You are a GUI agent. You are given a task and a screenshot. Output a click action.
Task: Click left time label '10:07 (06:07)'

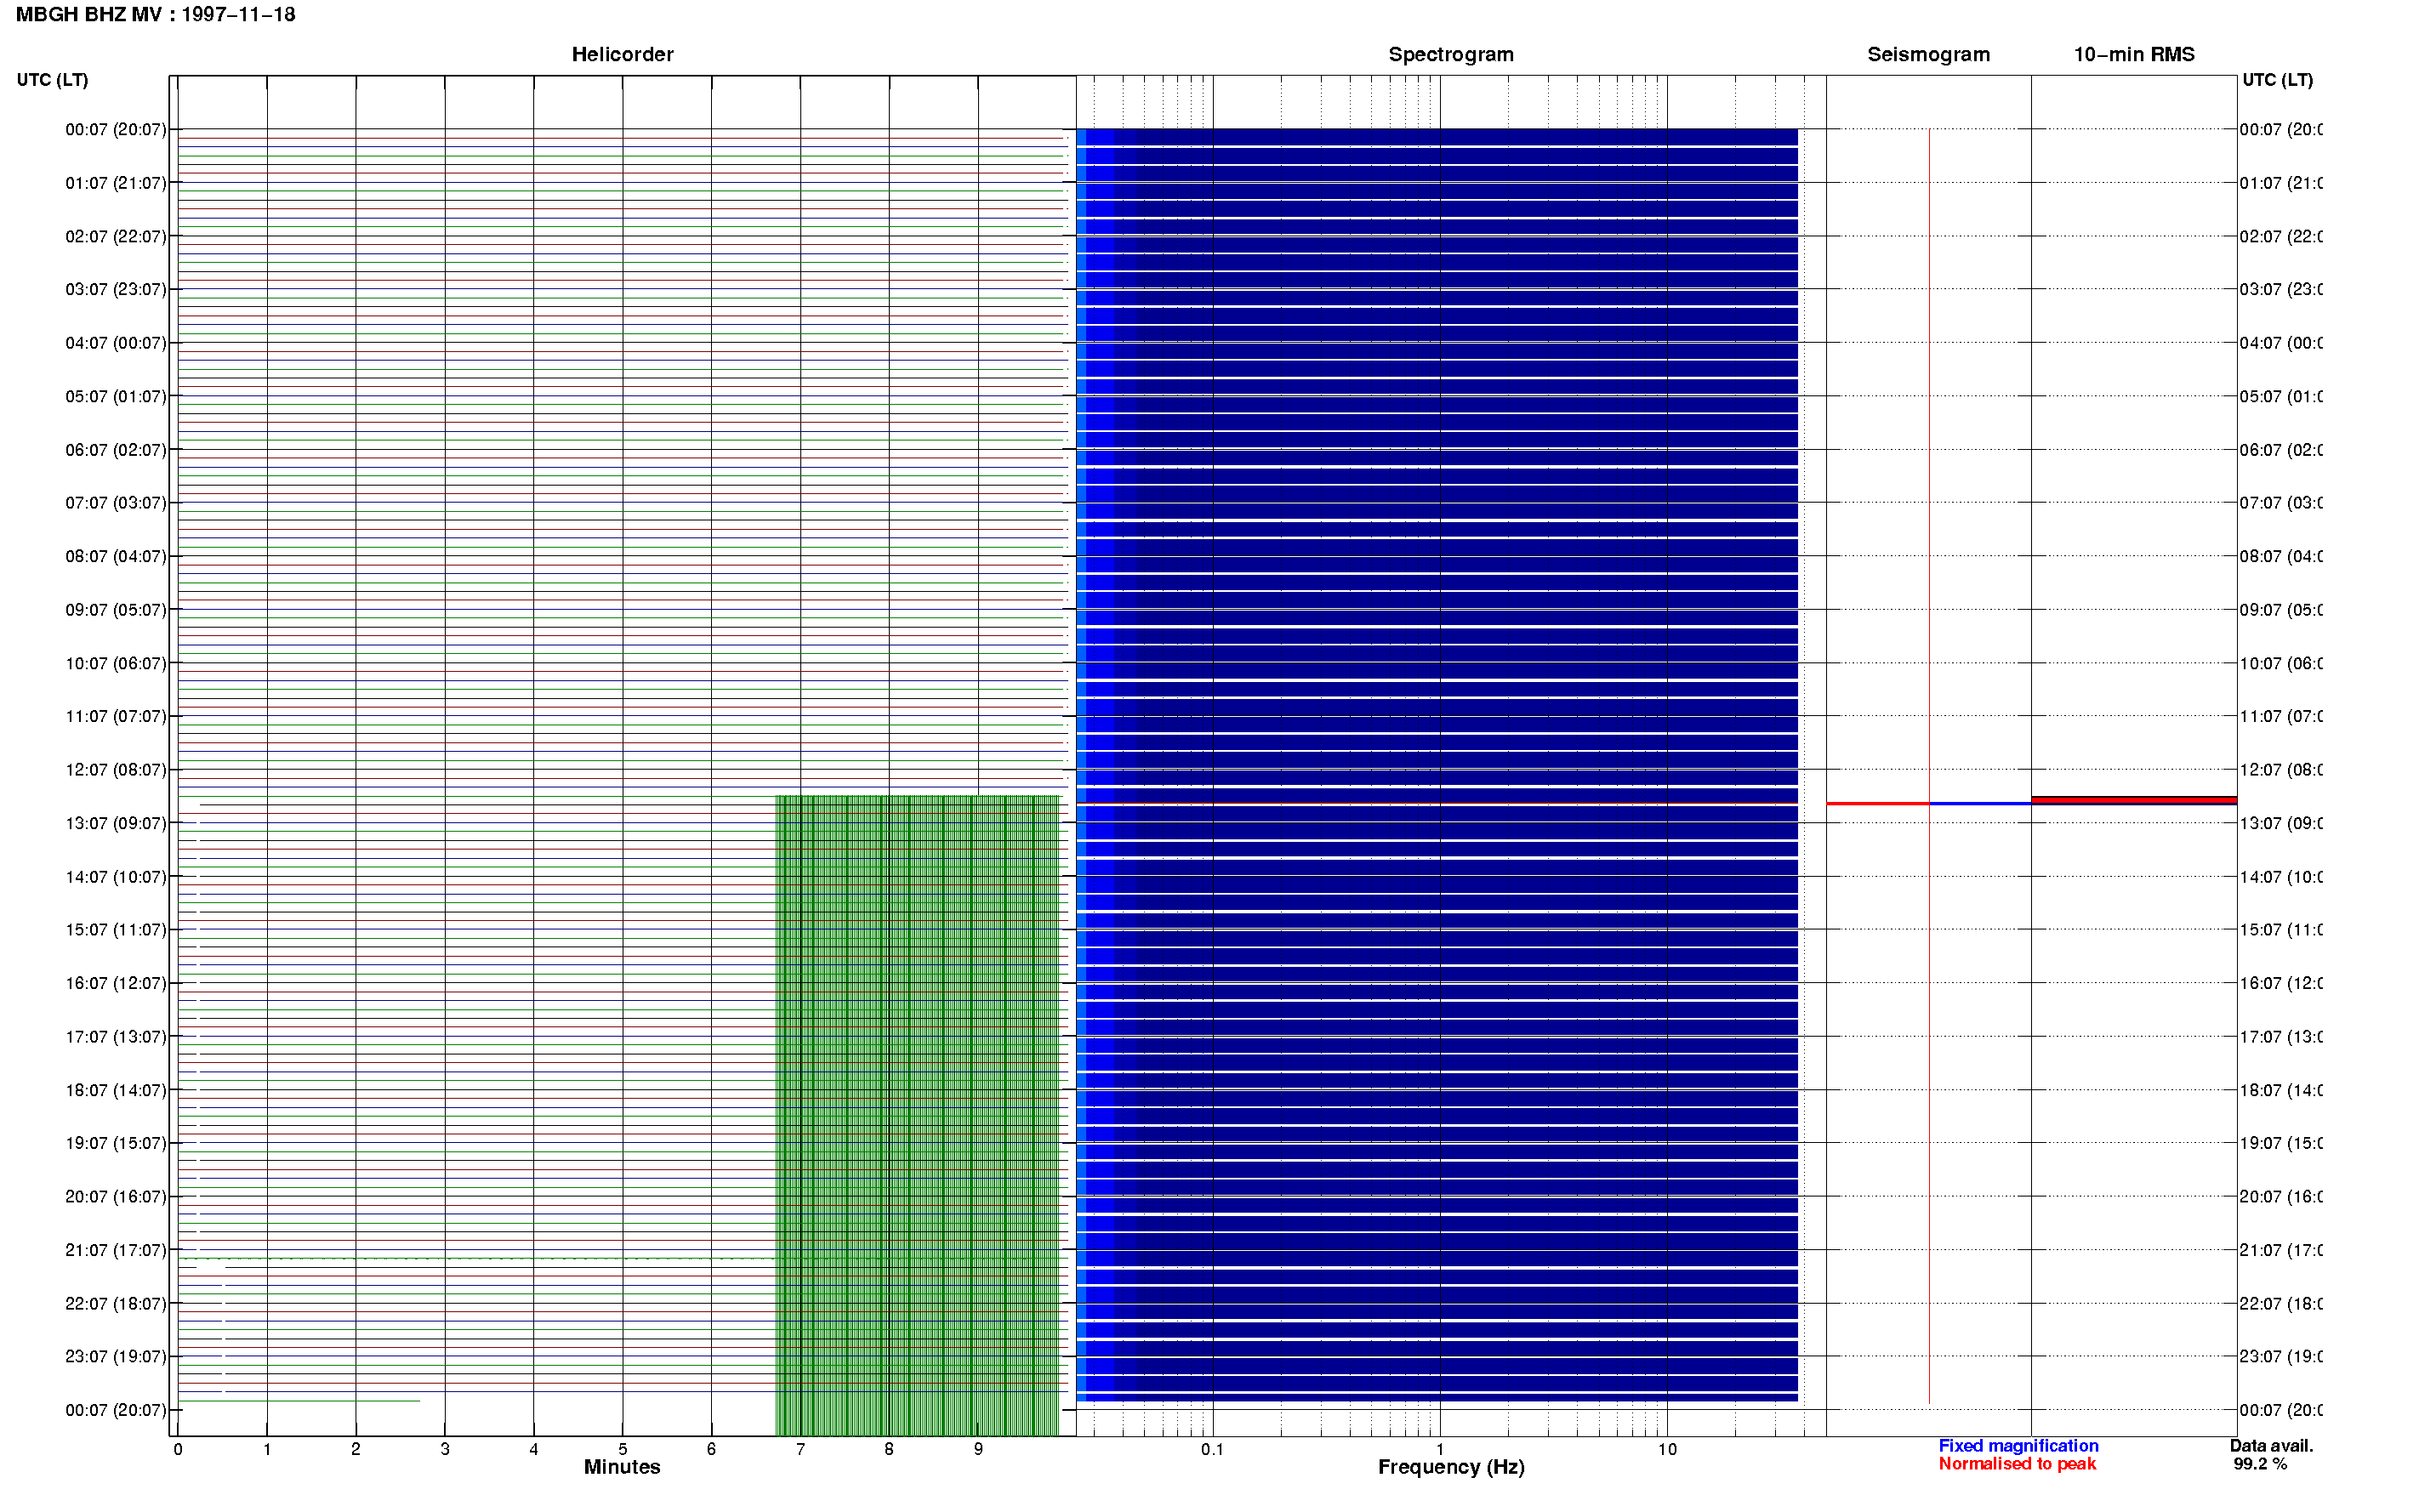coord(116,663)
